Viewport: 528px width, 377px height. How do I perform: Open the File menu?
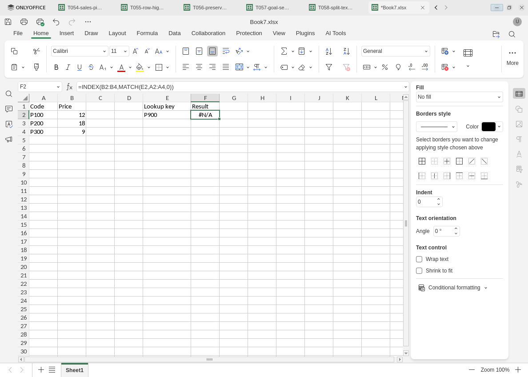coord(18,33)
